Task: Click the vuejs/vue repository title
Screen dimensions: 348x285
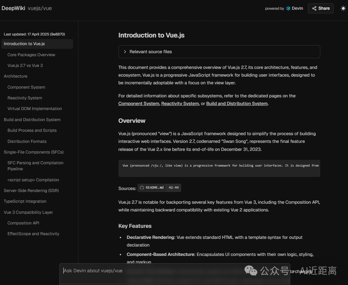Action: pyautogui.click(x=40, y=8)
